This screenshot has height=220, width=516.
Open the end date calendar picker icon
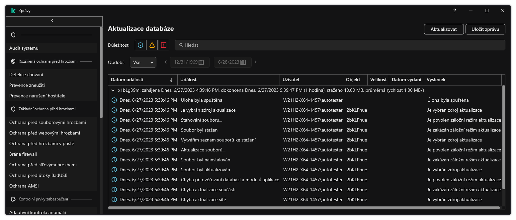(243, 62)
